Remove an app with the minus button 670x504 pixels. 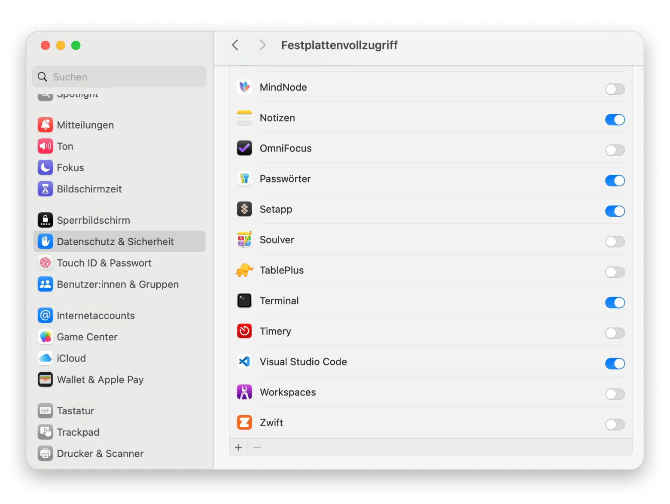pos(257,448)
